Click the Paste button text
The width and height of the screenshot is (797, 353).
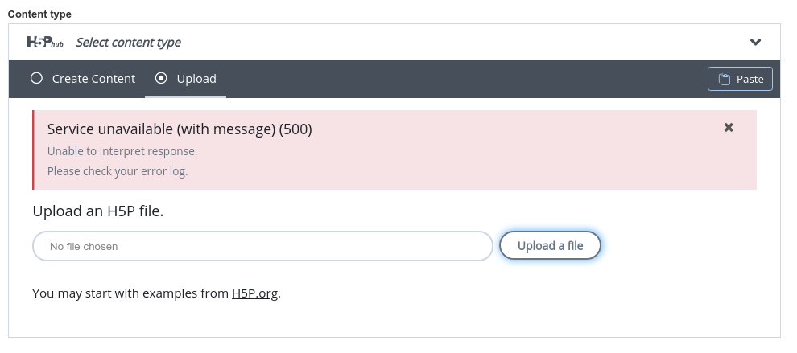(x=750, y=80)
